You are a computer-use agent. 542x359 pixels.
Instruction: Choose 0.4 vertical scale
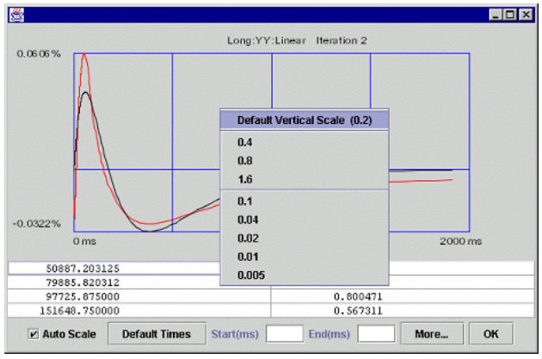pos(244,142)
